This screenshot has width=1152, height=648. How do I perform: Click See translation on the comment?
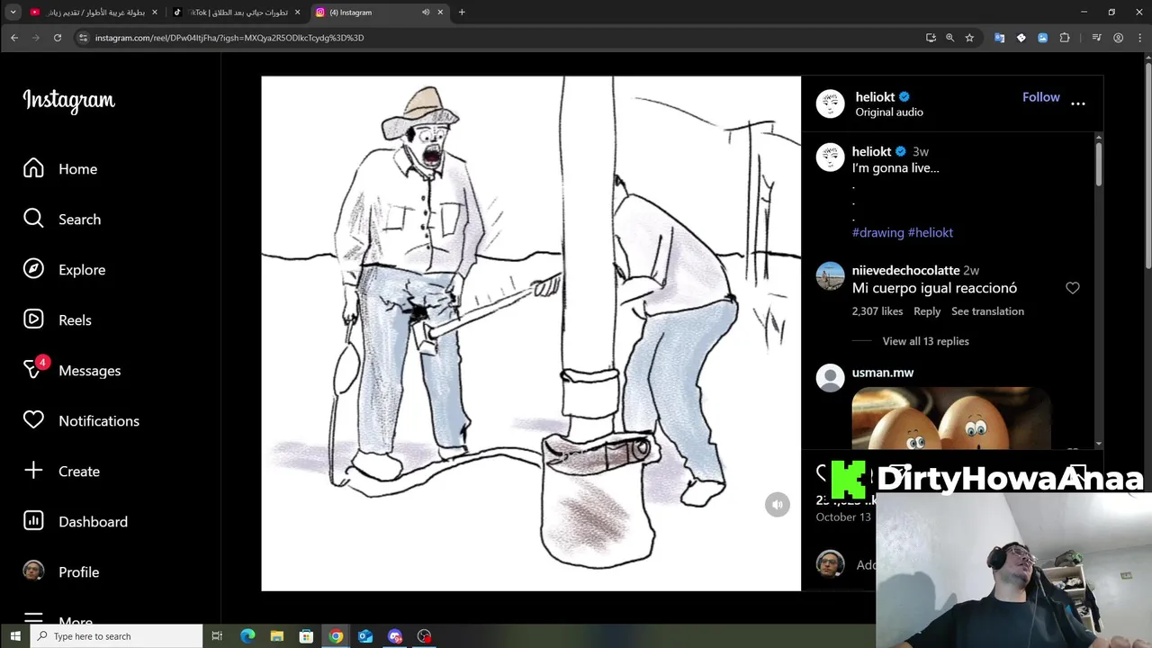987,311
